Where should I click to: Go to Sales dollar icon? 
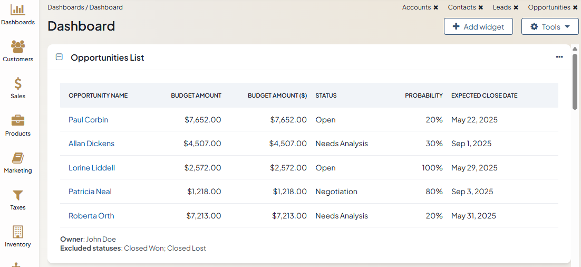18,84
